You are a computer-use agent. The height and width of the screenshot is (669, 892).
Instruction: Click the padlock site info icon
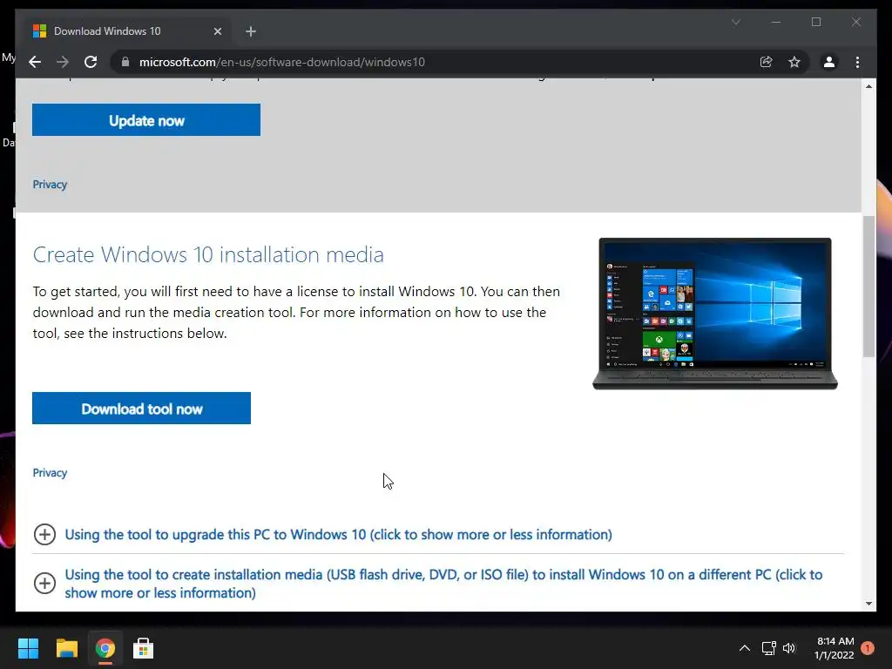[125, 62]
